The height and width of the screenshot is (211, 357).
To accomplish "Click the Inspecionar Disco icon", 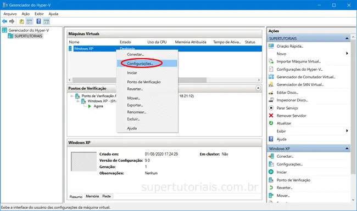I will pos(271,100).
